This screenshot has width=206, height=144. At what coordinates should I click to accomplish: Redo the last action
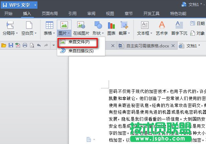[x=46, y=45]
